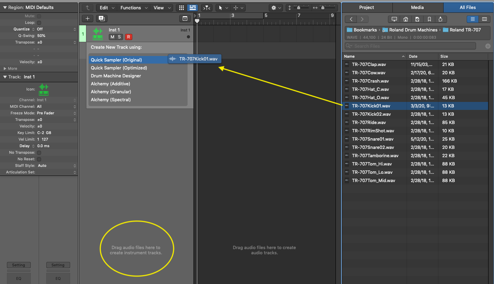The image size is (494, 284).
Task: Click the file icon of TR-707Clap.wav
Action: [347, 64]
